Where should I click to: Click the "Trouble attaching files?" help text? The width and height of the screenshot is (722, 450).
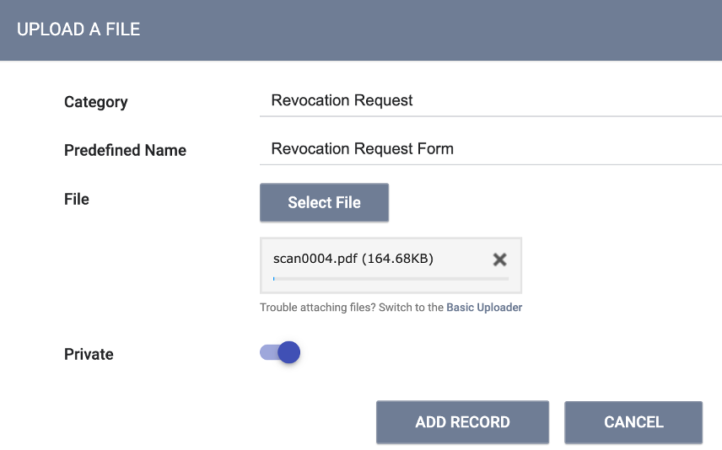tap(314, 308)
